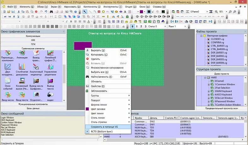Collapse the Векторная графика folder
Image resolution: width=248 pixels, height=145 pixels.
tap(201, 36)
